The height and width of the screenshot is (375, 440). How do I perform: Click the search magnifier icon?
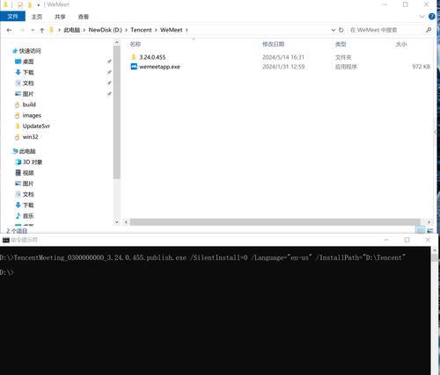pos(429,30)
